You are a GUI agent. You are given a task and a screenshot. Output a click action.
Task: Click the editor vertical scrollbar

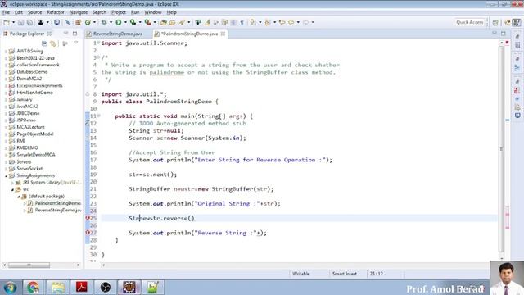[x=501, y=149]
